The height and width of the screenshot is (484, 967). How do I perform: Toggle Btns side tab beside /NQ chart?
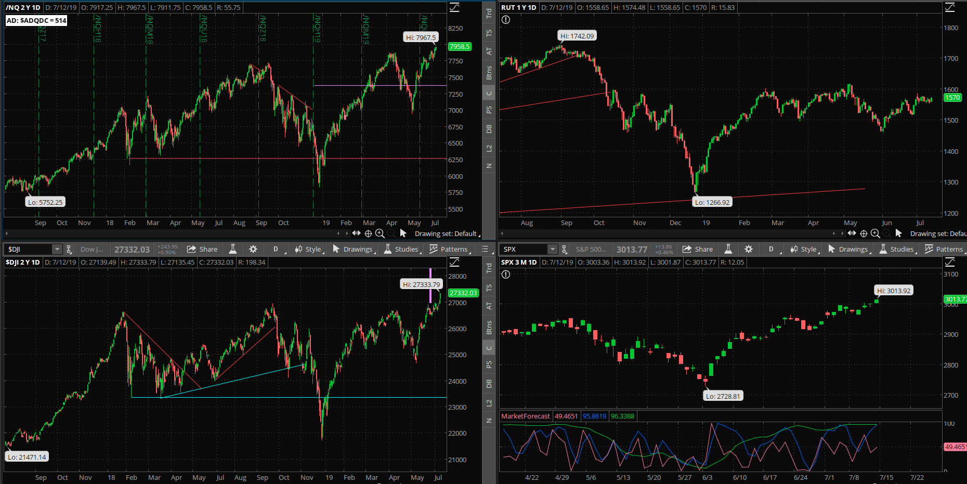tap(489, 73)
